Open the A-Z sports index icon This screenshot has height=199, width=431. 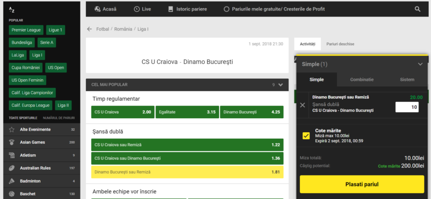tap(11, 10)
